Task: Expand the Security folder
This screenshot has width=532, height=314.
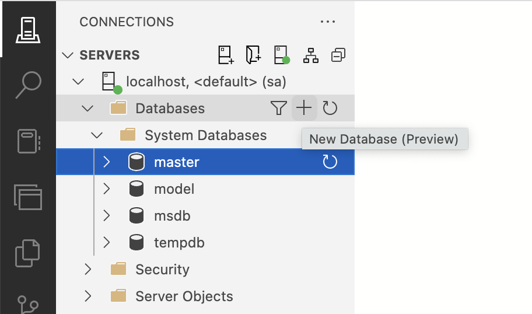Action: click(x=88, y=269)
